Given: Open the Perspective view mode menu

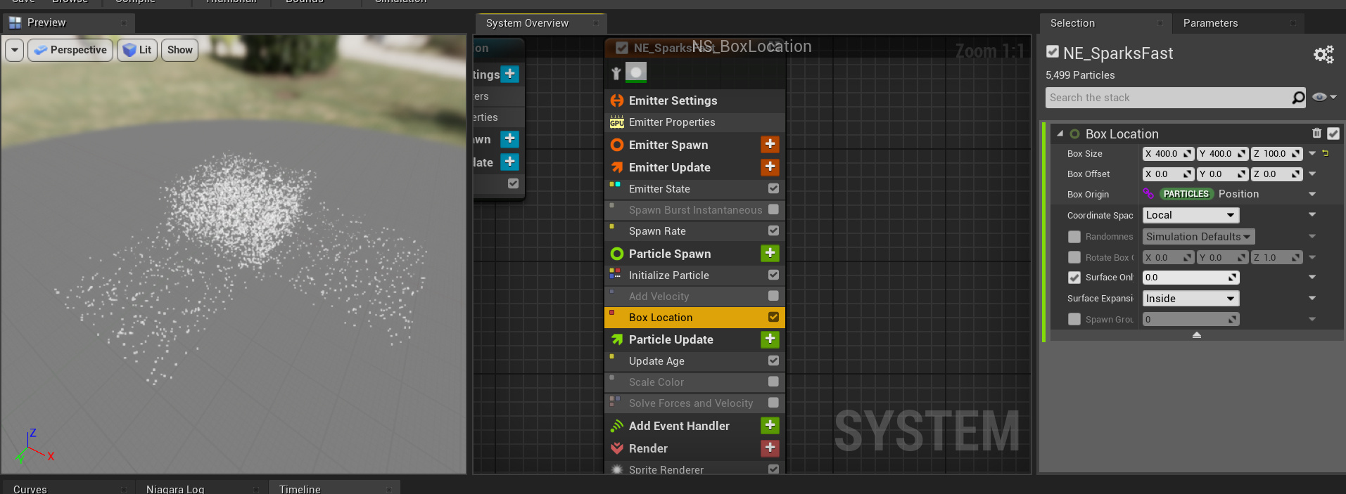Looking at the screenshot, I should click(70, 50).
